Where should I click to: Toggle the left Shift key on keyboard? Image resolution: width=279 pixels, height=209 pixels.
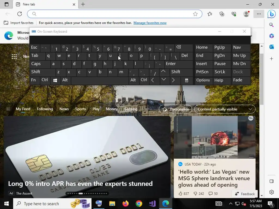43,72
